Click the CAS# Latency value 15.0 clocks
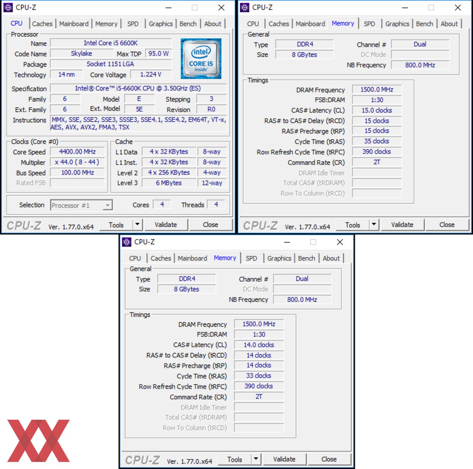 click(377, 110)
